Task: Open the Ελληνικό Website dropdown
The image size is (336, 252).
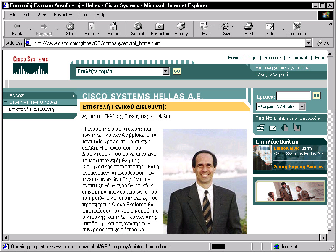Action: click(302, 107)
